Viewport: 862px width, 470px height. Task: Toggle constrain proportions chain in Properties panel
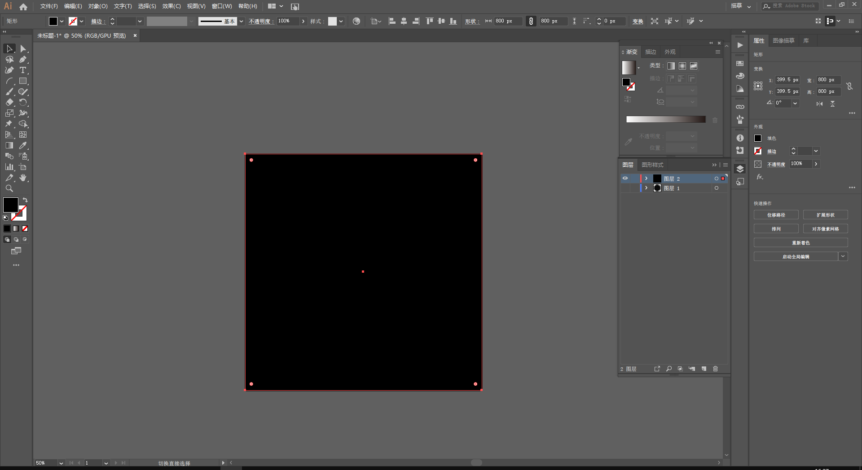click(849, 86)
